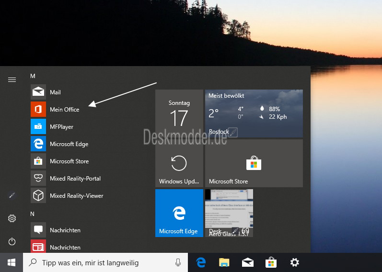Open Edge from the taskbar
This screenshot has height=272, width=382.
point(201,262)
